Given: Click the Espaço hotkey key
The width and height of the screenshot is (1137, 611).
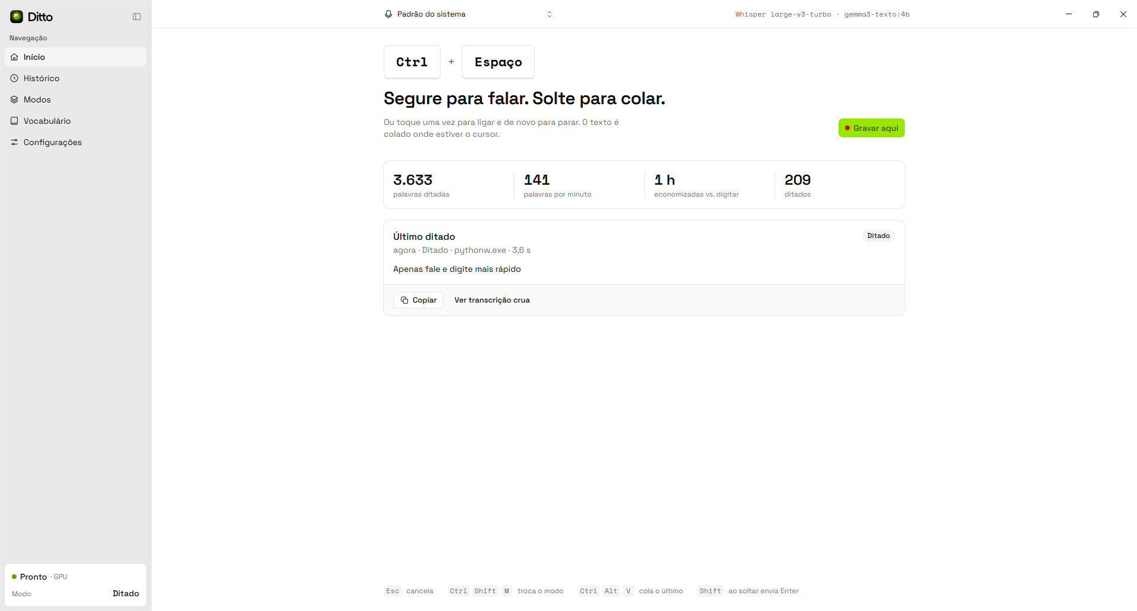Looking at the screenshot, I should [x=498, y=62].
